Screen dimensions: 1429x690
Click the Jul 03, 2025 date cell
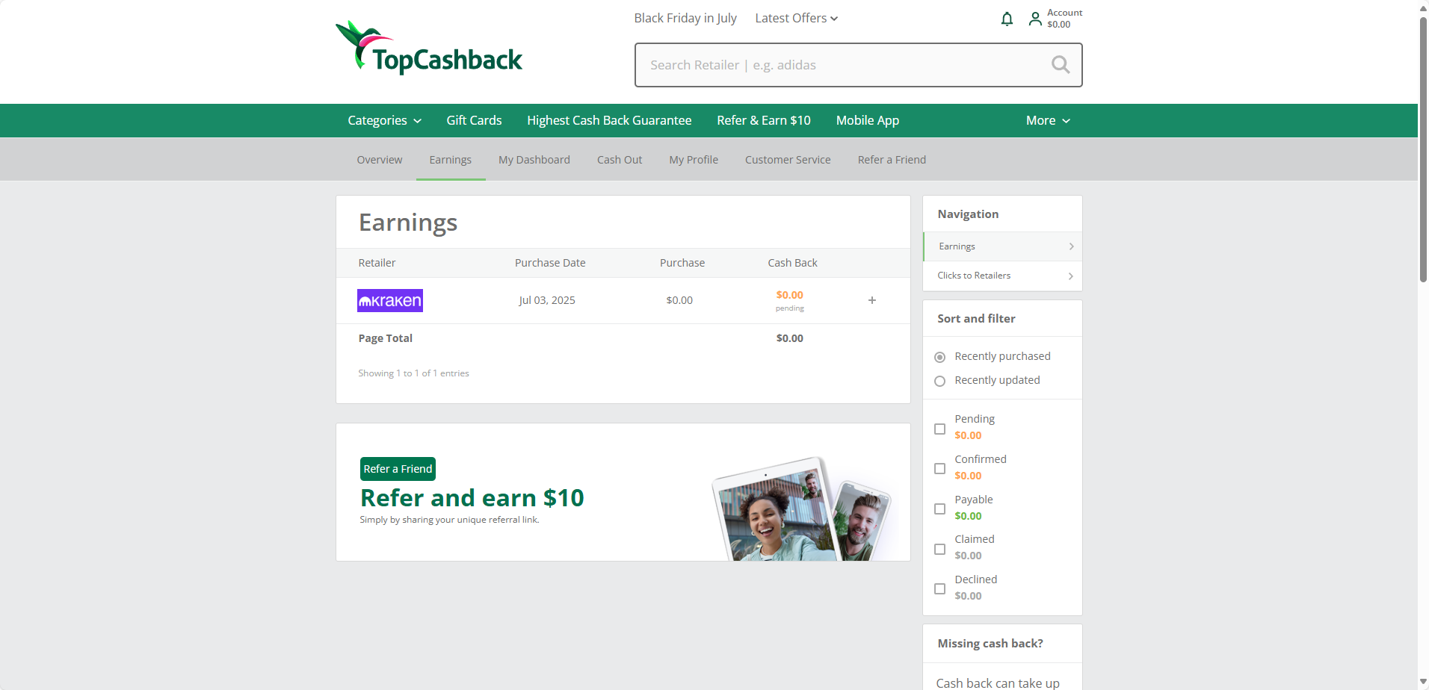(547, 300)
